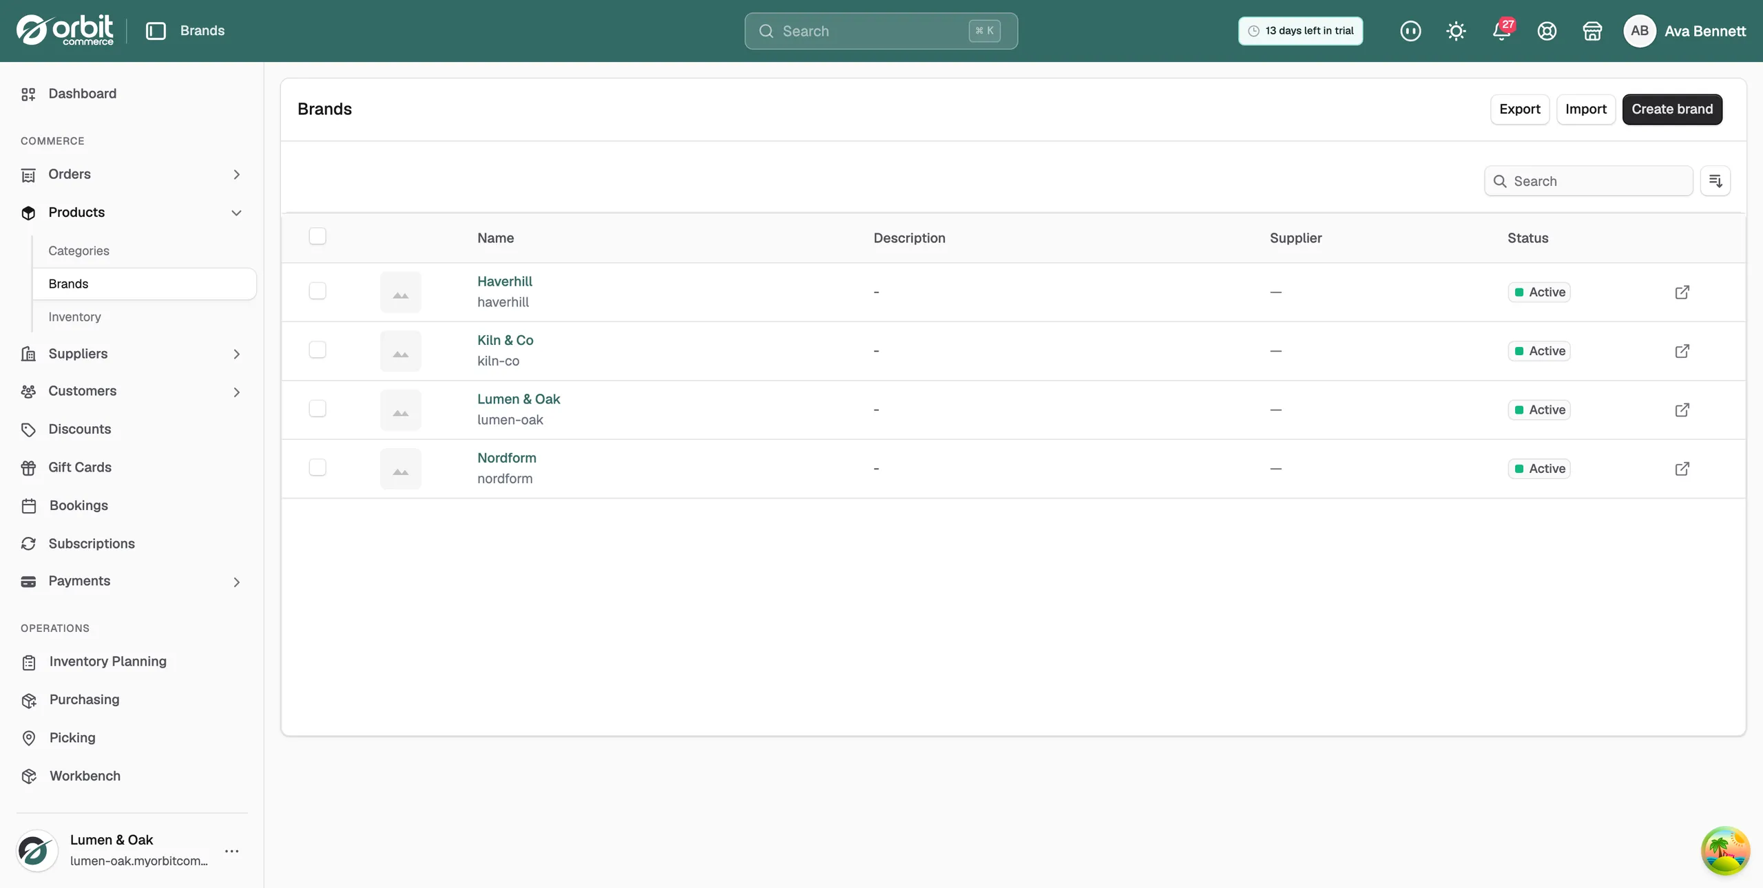Toggle the sidebar panel icon

click(x=156, y=31)
